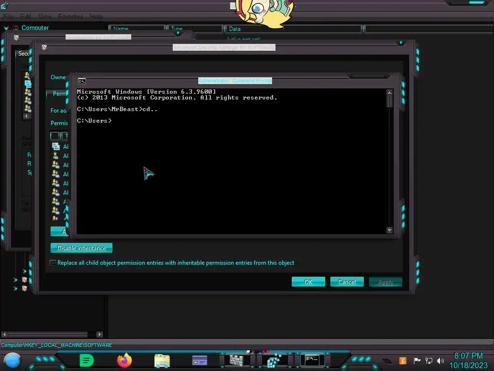Viewport: 494px width, 371px height.
Task: Click Cancel in Advanced Security Settings
Action: (347, 282)
